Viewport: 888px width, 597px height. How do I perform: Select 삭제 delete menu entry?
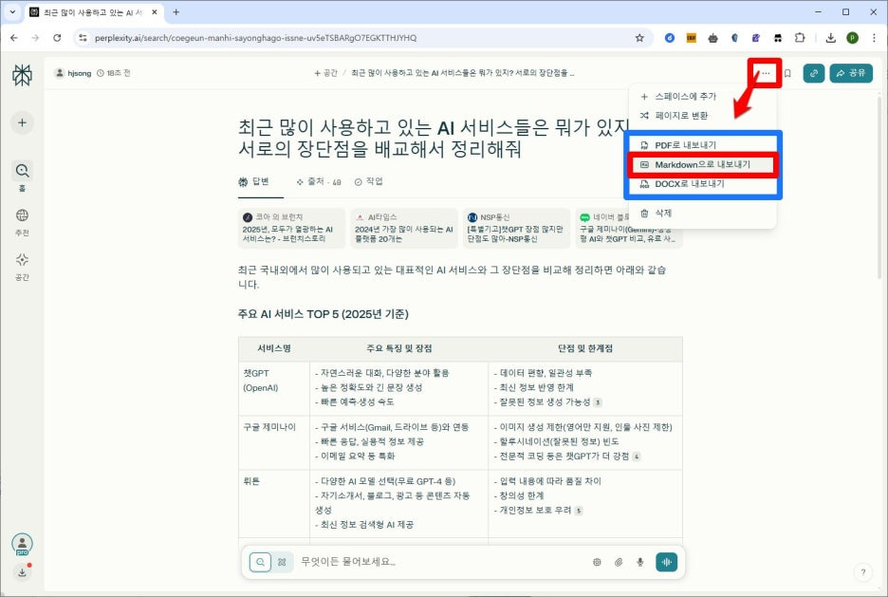702,213
